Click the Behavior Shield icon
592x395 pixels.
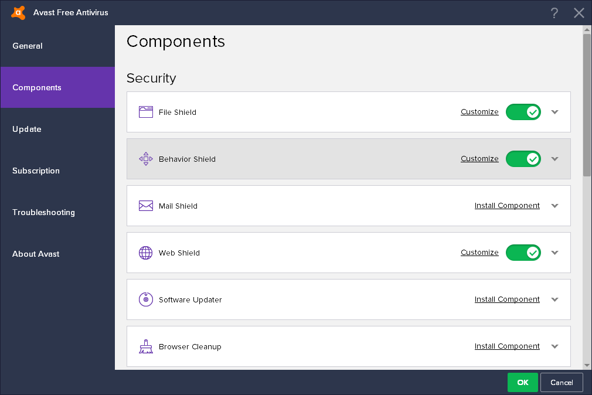[x=146, y=159]
